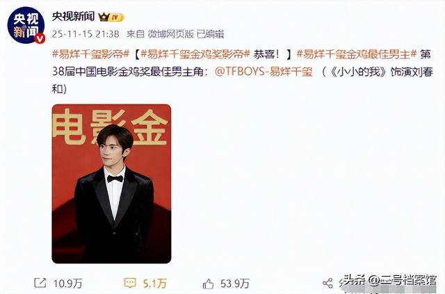Open the 央视新闻 account name

point(73,17)
